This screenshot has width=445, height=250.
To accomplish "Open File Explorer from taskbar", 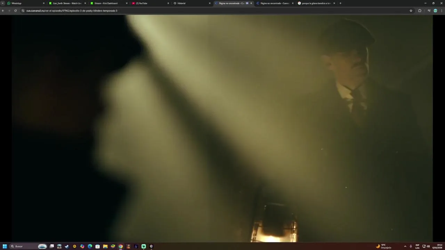I will click(105, 246).
